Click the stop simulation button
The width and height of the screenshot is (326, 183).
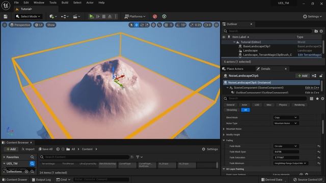point(104,16)
